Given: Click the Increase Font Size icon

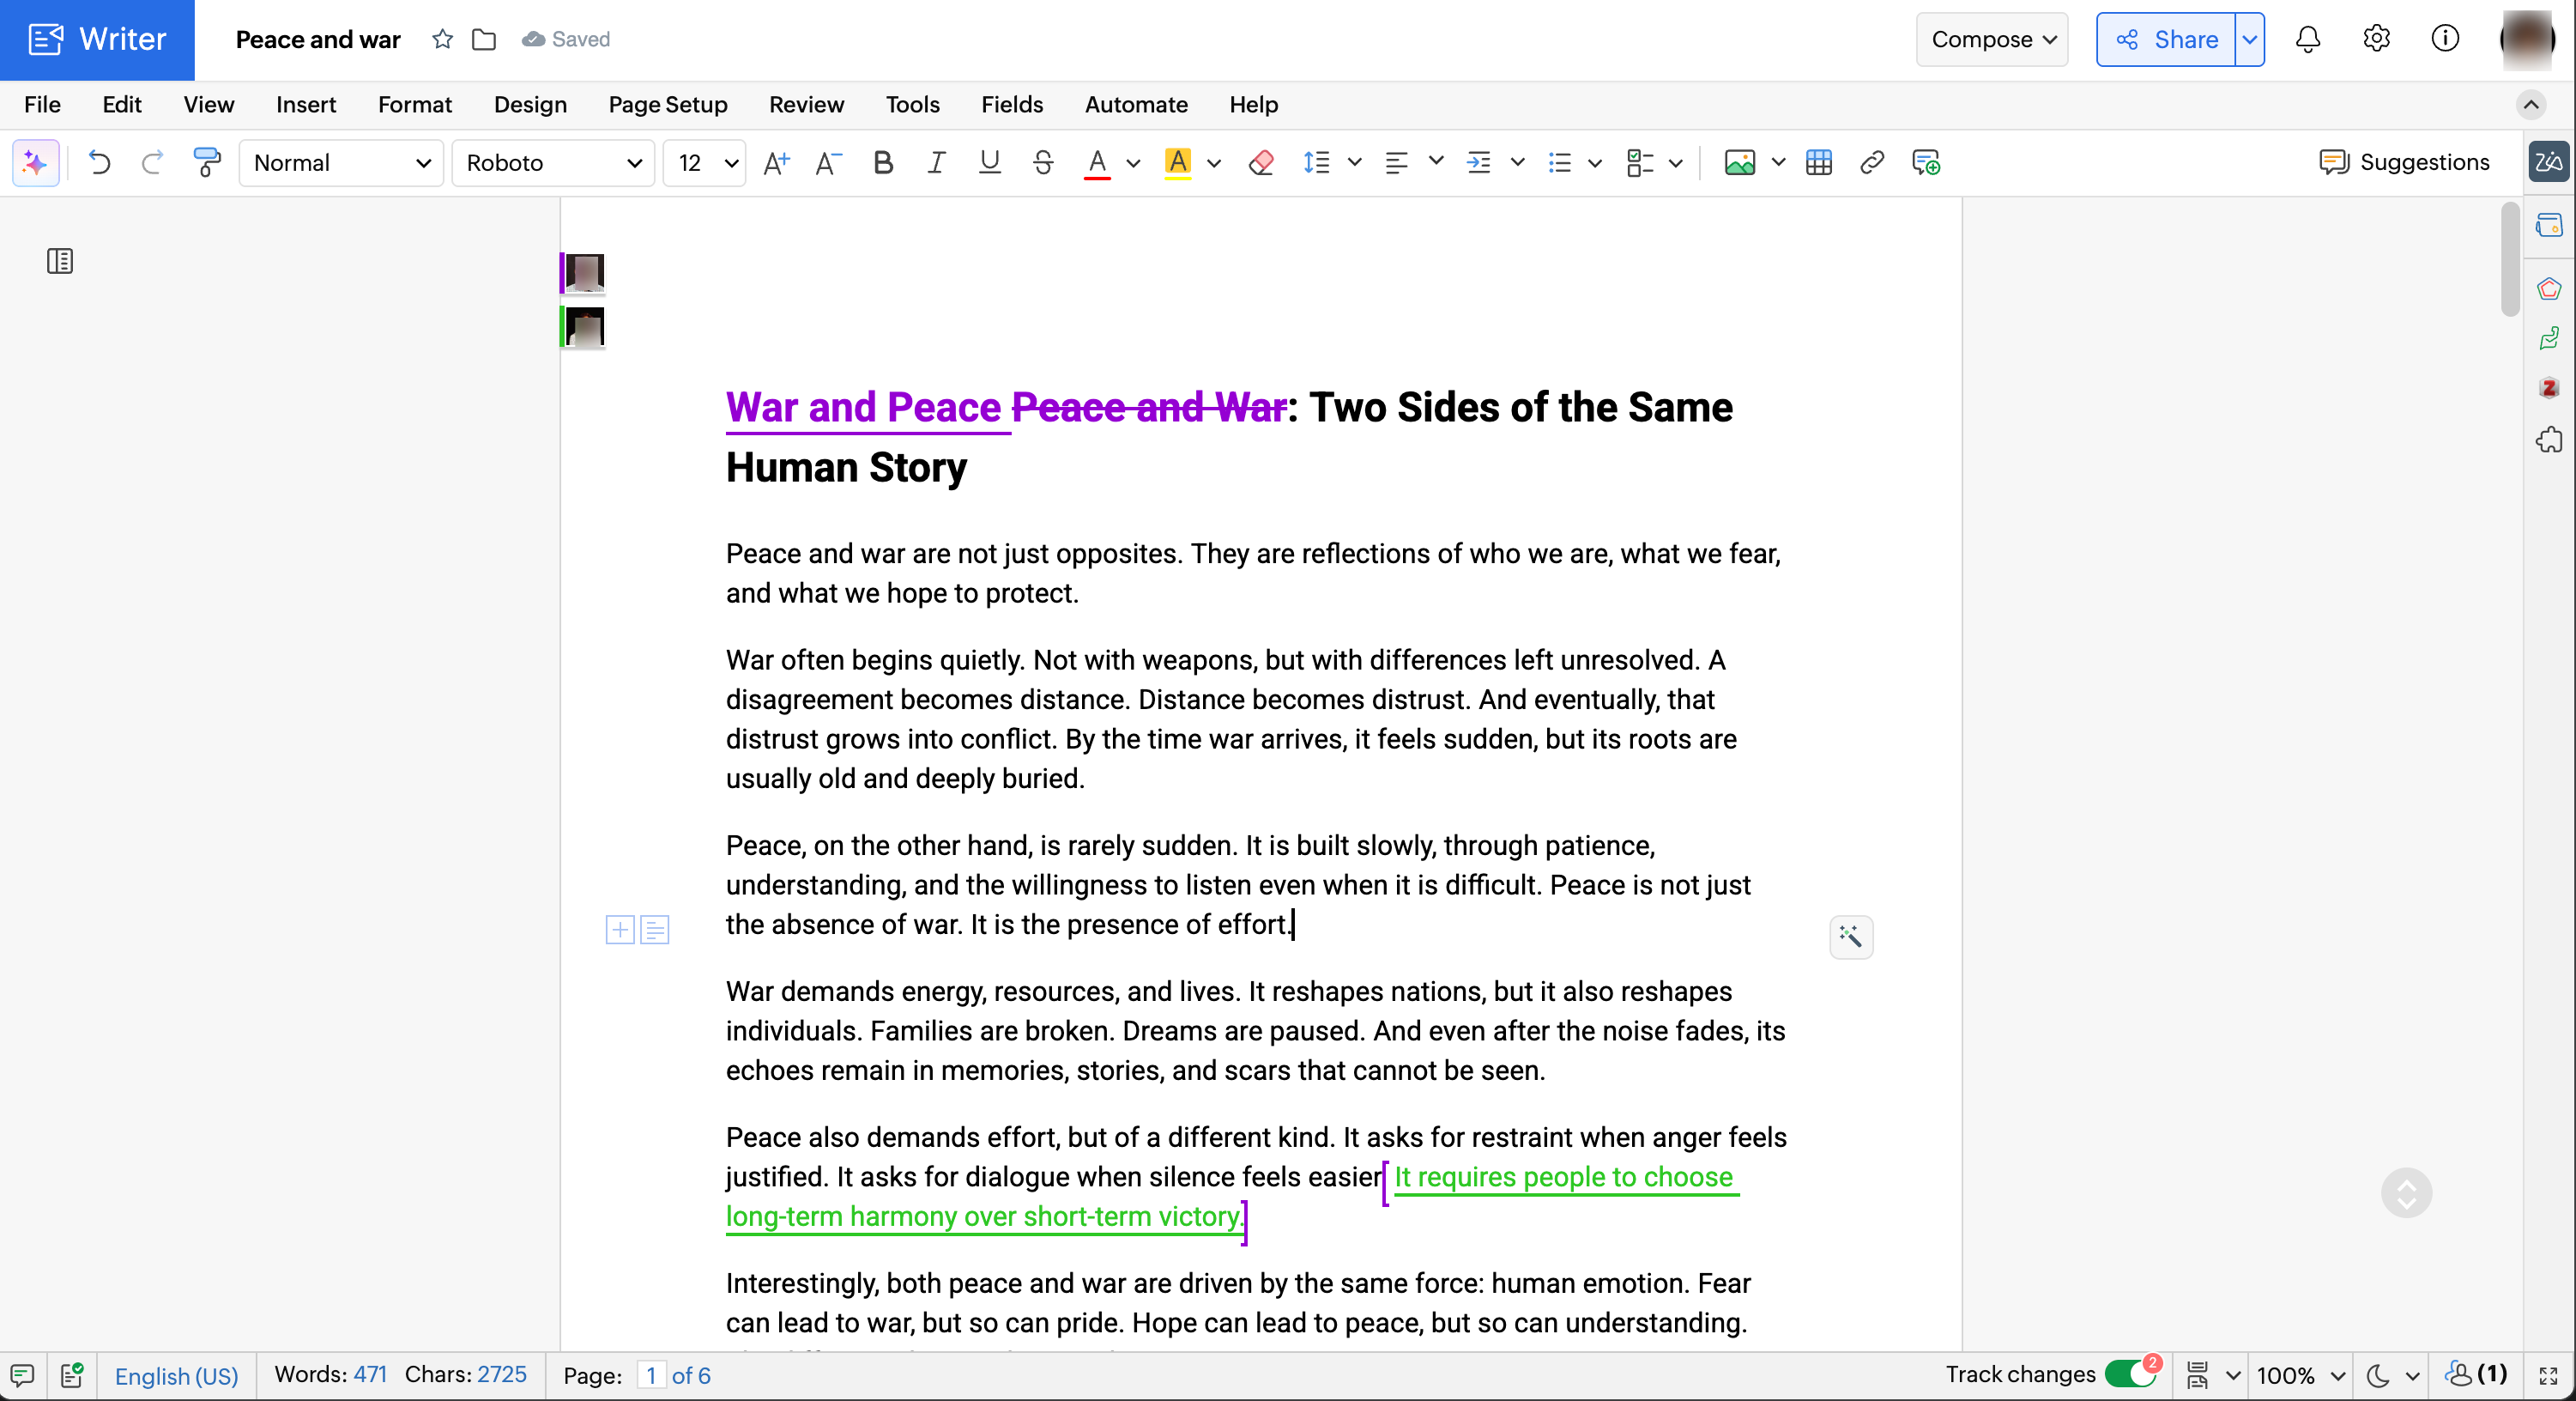Looking at the screenshot, I should point(776,162).
